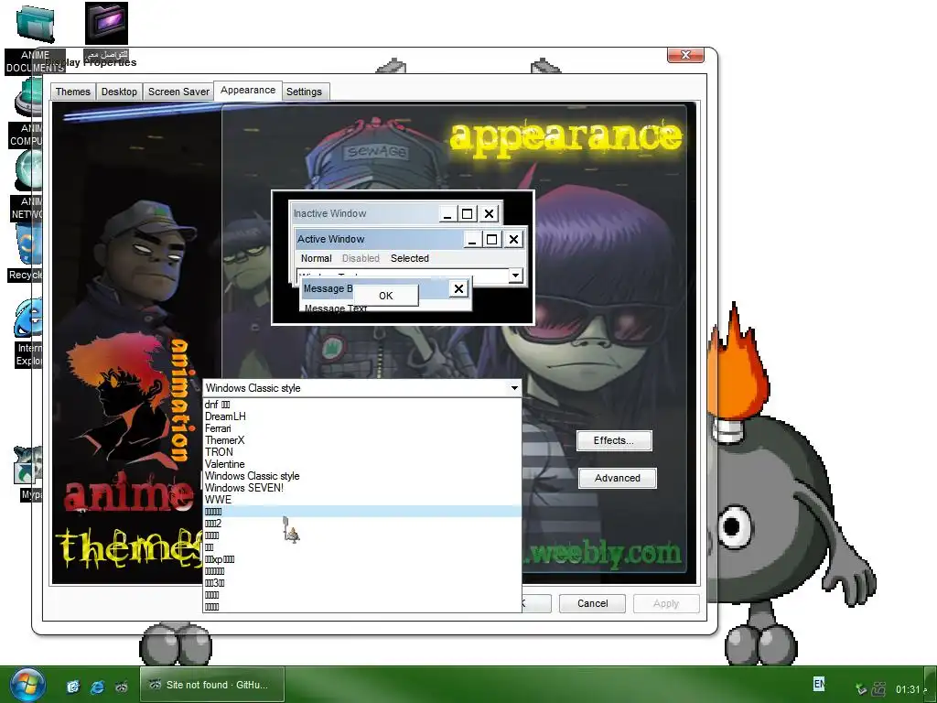Switch to the Themes tab
This screenshot has height=703, width=937.
pos(72,92)
